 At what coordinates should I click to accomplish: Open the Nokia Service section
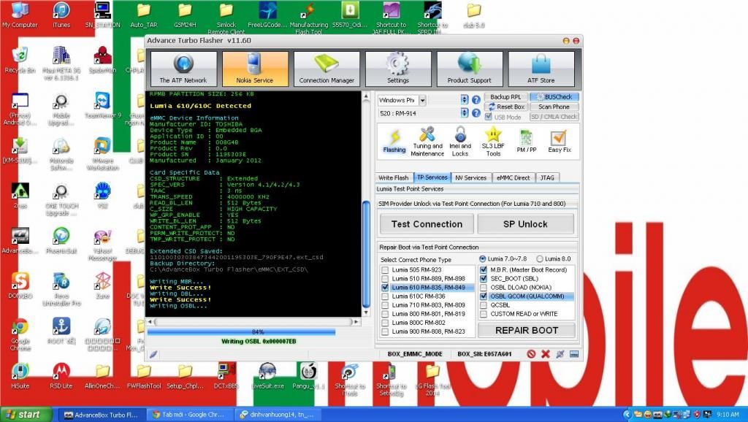tap(255, 69)
